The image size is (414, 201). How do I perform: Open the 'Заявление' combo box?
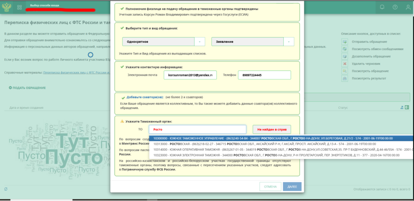tap(253, 42)
